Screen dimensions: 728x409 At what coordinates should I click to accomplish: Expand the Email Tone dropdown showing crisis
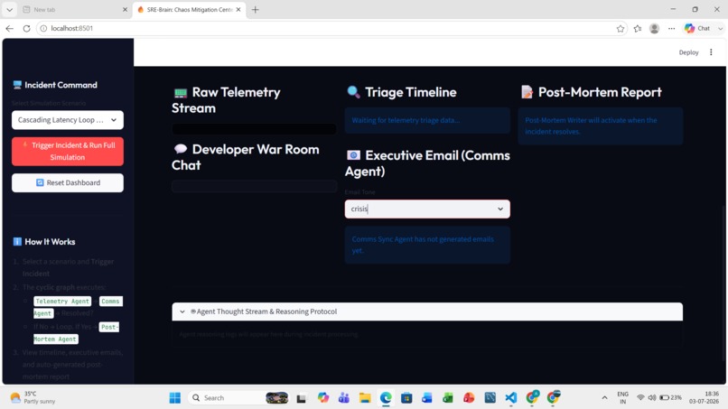(427, 209)
